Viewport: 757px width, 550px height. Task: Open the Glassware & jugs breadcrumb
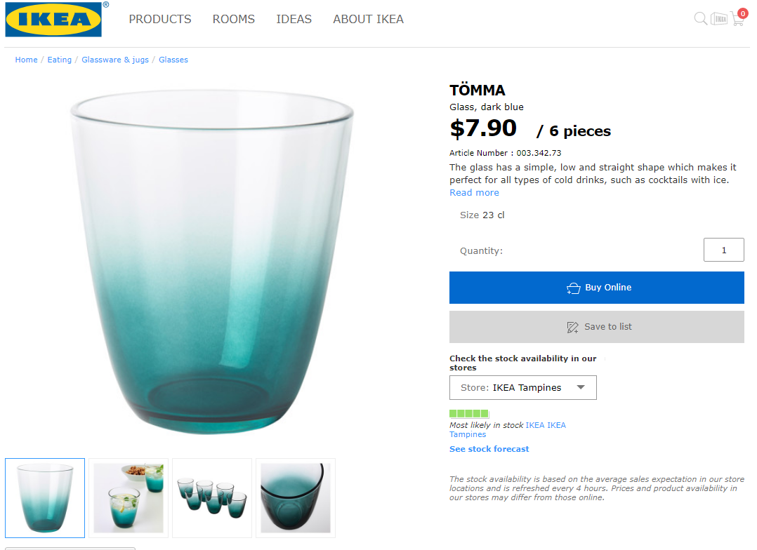115,60
